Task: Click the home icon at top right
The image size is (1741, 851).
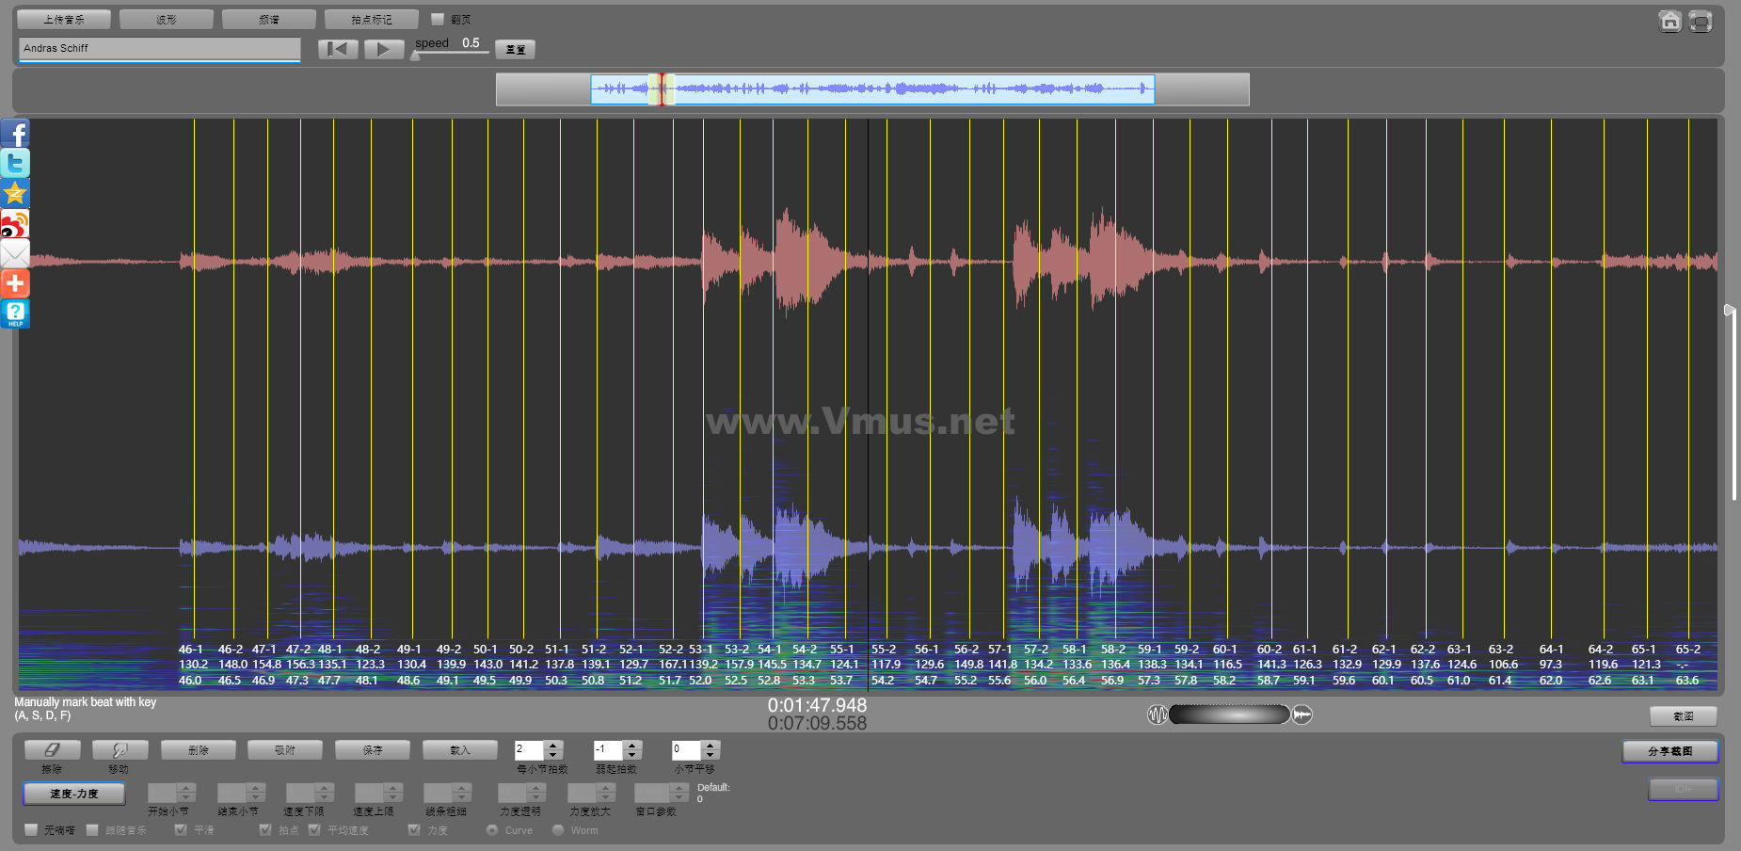Action: [x=1669, y=21]
